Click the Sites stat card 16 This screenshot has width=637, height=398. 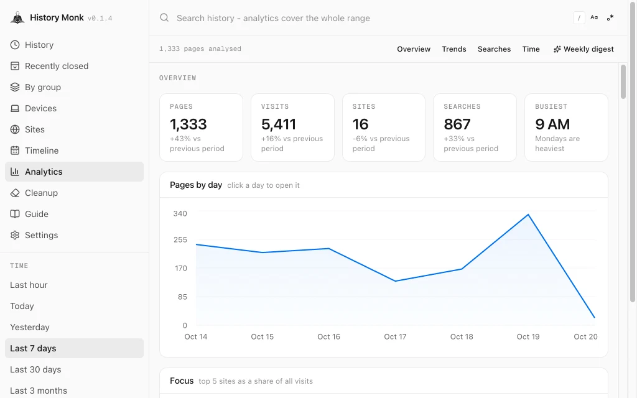click(x=384, y=127)
